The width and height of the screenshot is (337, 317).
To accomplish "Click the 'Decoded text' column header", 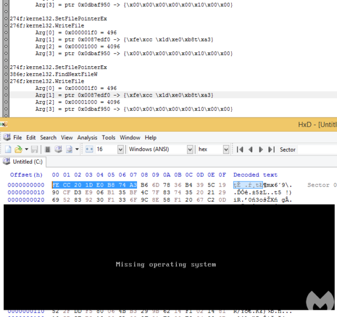I will click(256, 175).
